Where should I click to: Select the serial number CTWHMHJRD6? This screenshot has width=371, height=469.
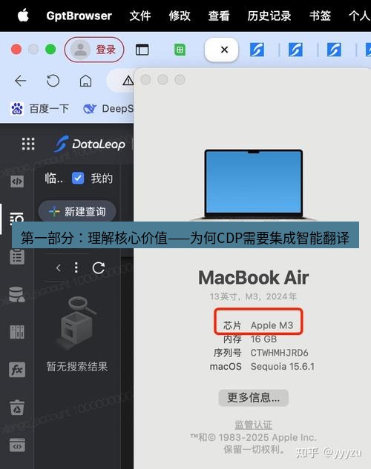pos(280,353)
